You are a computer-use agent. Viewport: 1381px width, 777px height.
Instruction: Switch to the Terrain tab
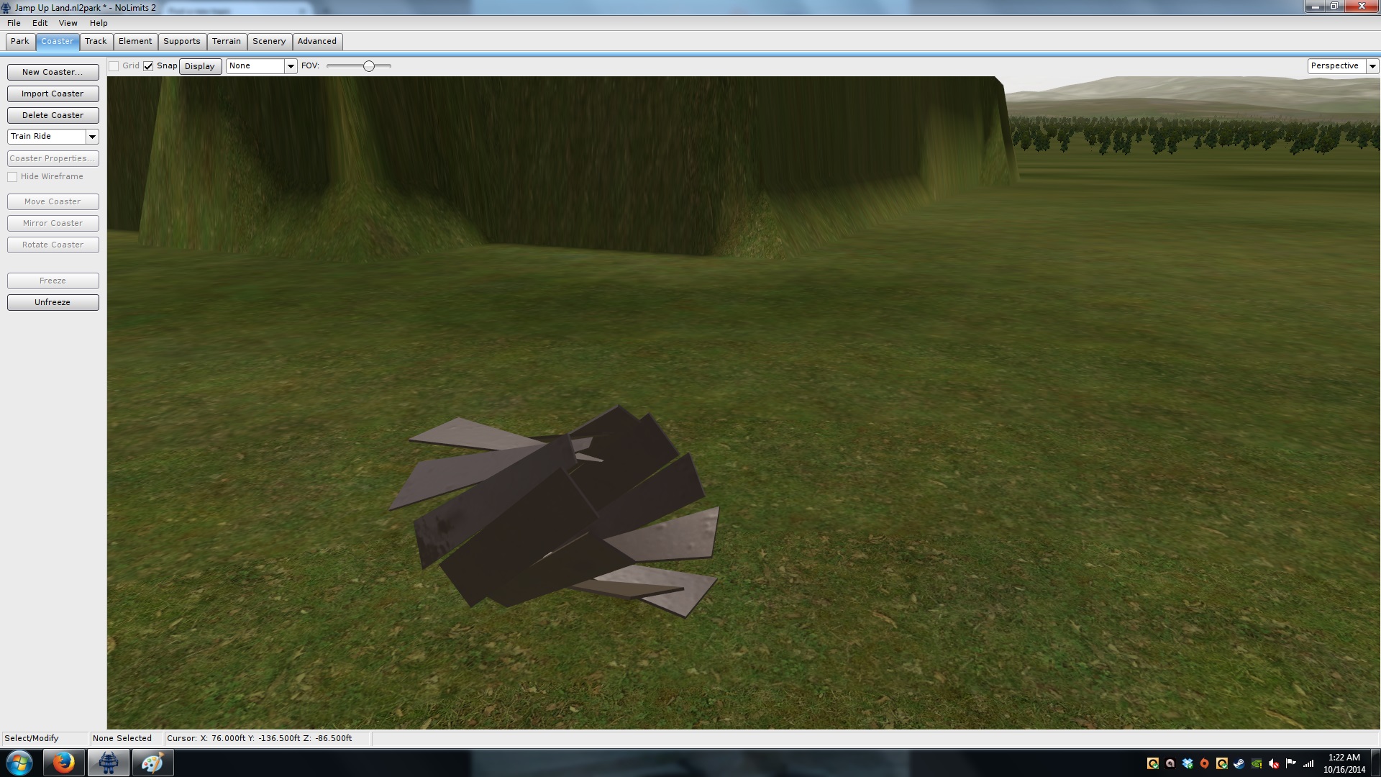pyautogui.click(x=227, y=42)
